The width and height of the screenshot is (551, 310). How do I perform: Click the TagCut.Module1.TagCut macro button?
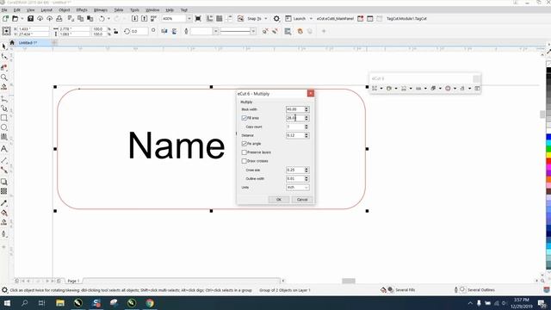(406, 19)
